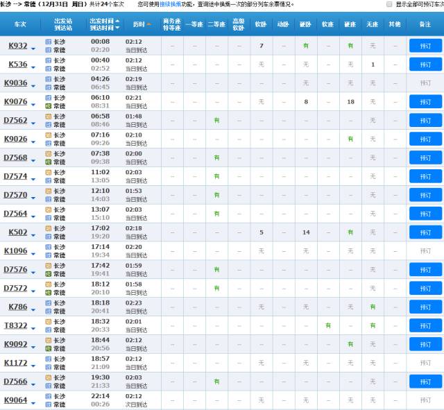Open train number K9064 link
Image resolution: width=444 pixels, height=410 pixels.
click(15, 400)
